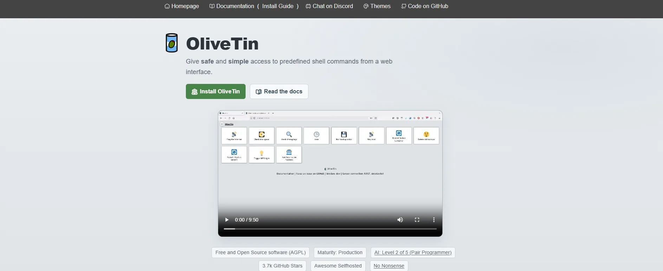Click the OliveTin heading text
663x271 pixels.
[x=222, y=44]
